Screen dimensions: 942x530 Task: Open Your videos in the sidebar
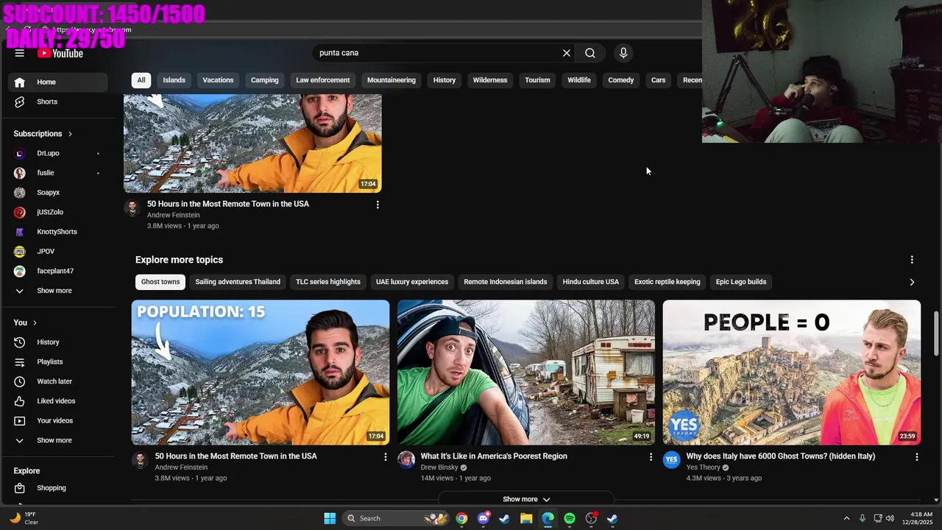click(58, 420)
